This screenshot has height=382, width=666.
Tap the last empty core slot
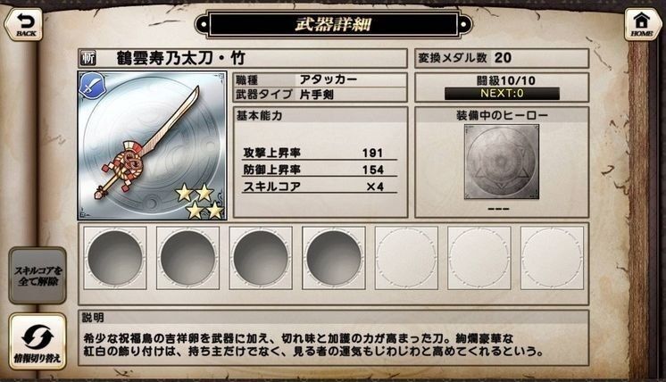click(x=552, y=258)
